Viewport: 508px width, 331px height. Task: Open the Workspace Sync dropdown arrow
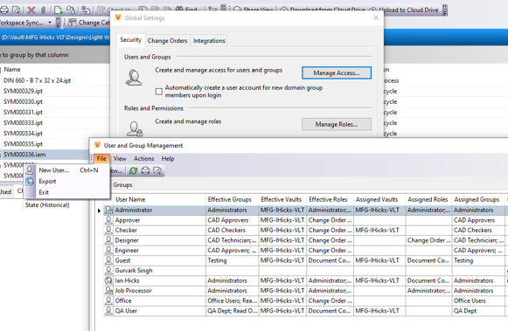50,23
